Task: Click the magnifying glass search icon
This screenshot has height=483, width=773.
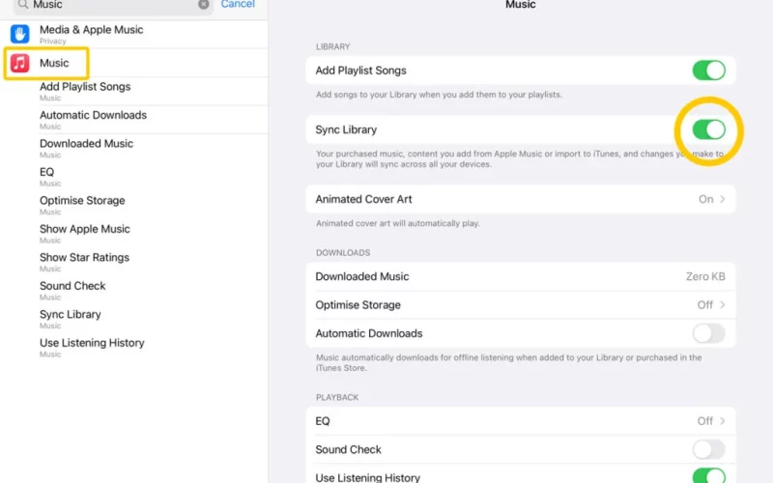Action: [x=22, y=5]
